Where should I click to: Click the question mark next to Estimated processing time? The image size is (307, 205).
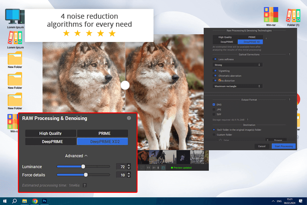click(84, 185)
